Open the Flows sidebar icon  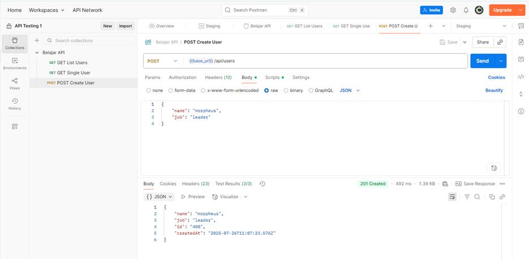pos(15,84)
